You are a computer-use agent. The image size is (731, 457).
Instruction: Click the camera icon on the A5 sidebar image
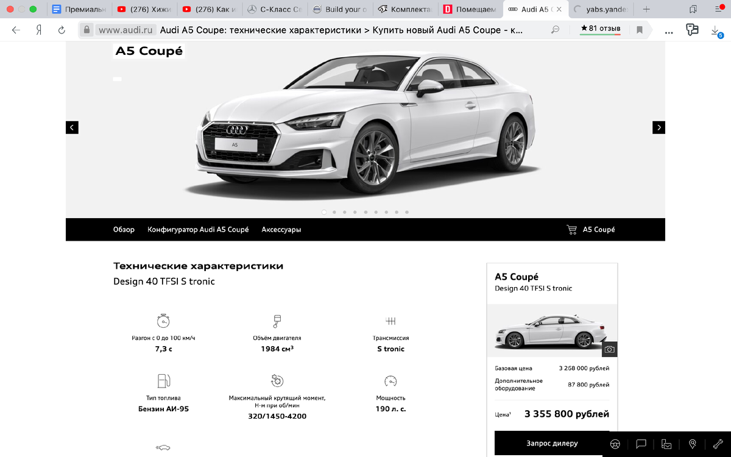click(609, 349)
